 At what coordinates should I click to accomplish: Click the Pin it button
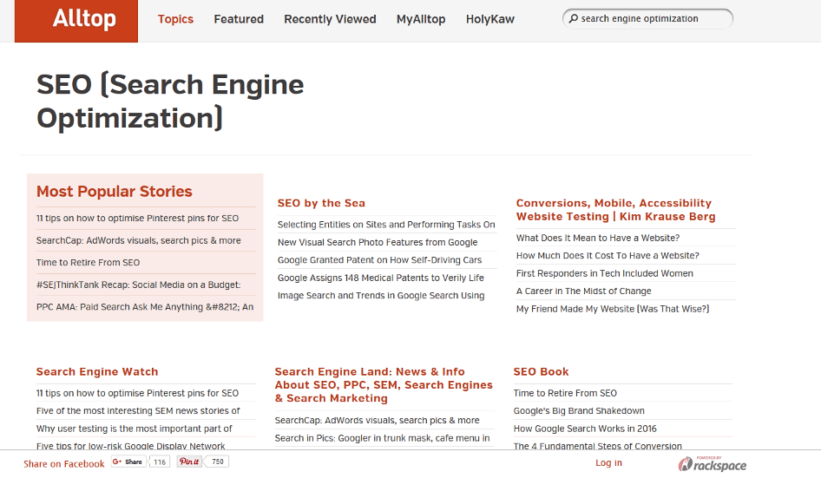tap(189, 462)
